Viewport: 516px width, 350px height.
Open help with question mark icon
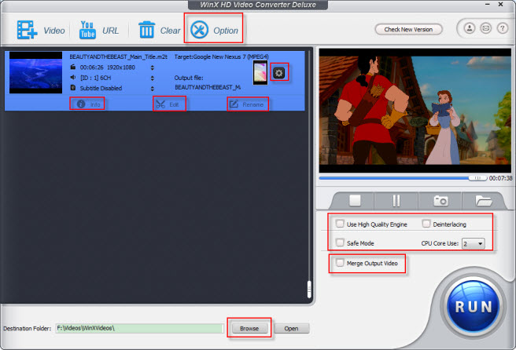click(502, 28)
